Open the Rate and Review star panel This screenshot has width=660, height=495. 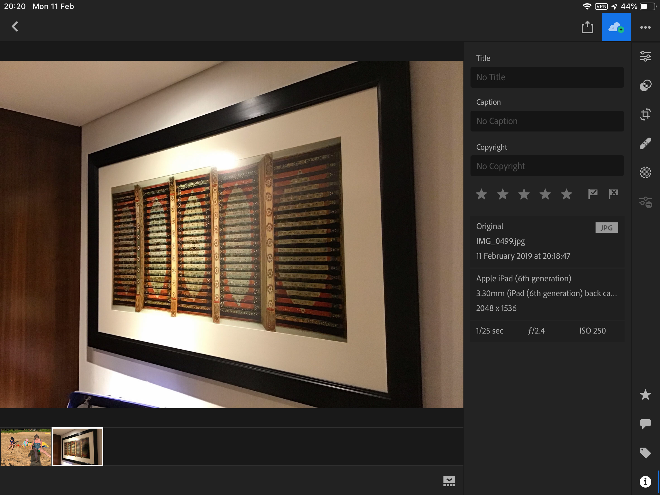click(x=645, y=395)
